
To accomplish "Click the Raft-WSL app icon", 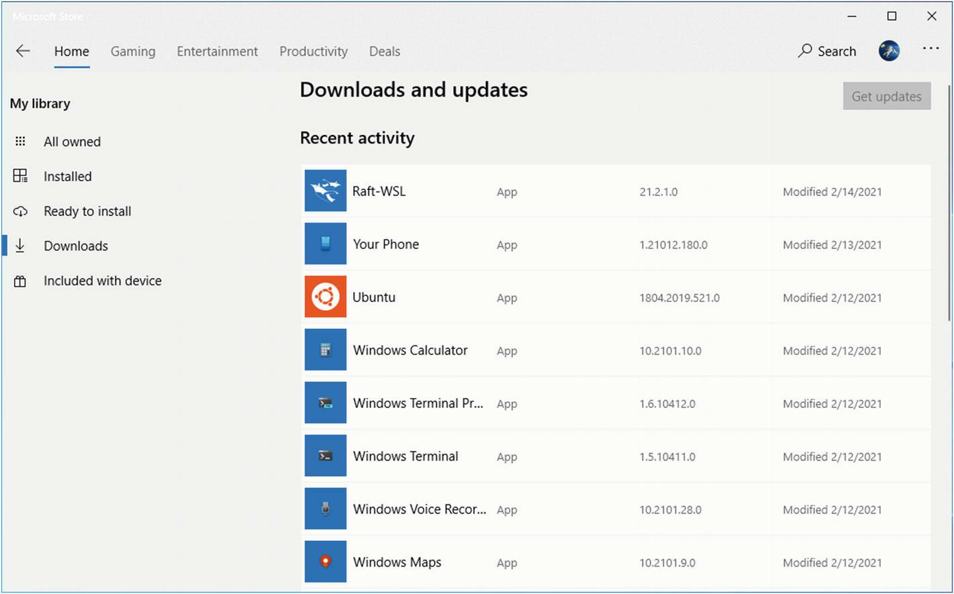I will pyautogui.click(x=326, y=191).
